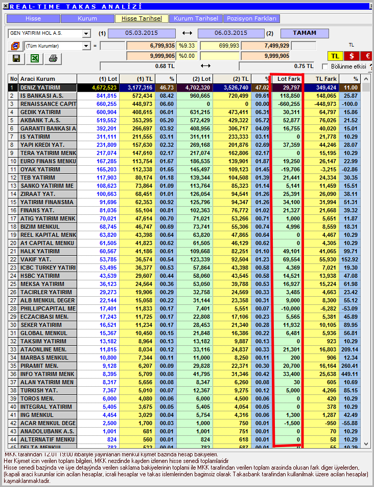Image resolution: width=374 pixels, height=487 pixels.
Task: Click the double arrow between 0.68 and 0.75 TL
Action: click(x=205, y=66)
